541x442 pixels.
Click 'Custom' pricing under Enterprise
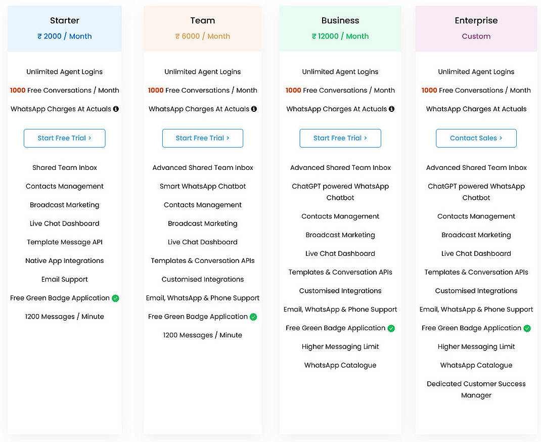tap(476, 36)
